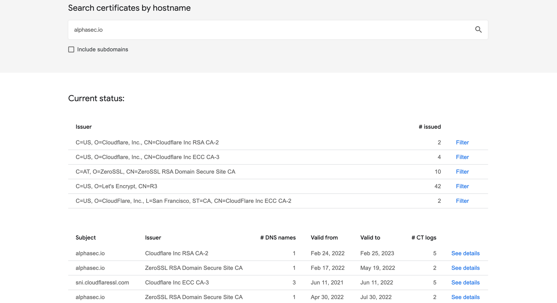Filter by CloudFlare Inc ECC CA-2 issuer
This screenshot has height=303, width=557.
click(462, 201)
